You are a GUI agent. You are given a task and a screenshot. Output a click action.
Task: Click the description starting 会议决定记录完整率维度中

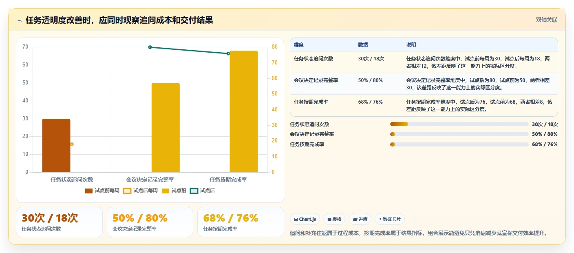tap(478, 84)
